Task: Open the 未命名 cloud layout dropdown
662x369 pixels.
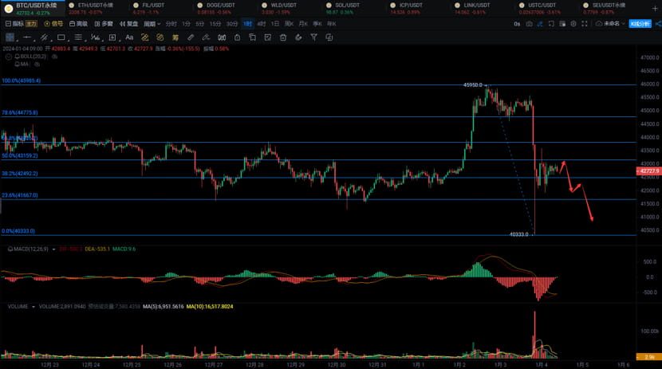Action: click(x=610, y=24)
